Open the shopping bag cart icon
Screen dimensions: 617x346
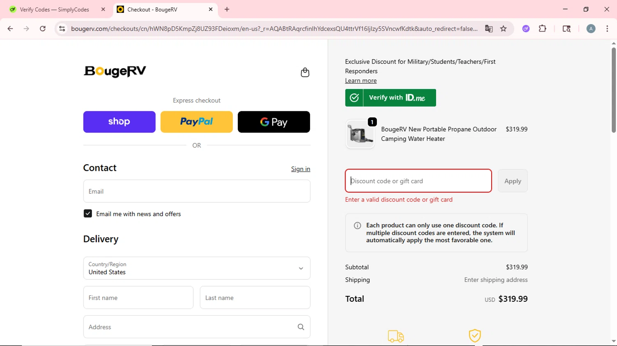pos(305,72)
